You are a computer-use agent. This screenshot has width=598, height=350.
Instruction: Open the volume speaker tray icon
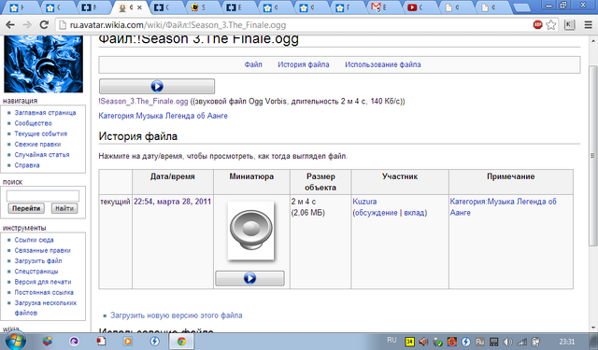507,342
